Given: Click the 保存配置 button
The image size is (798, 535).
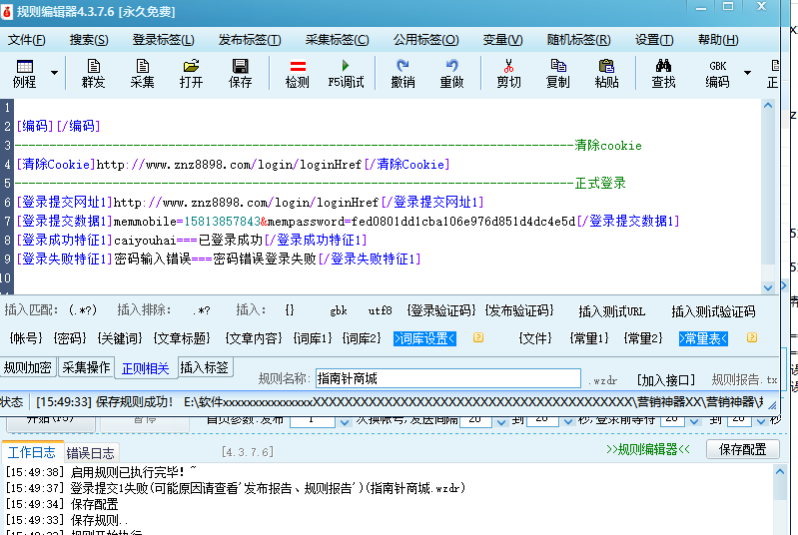Looking at the screenshot, I should (742, 450).
